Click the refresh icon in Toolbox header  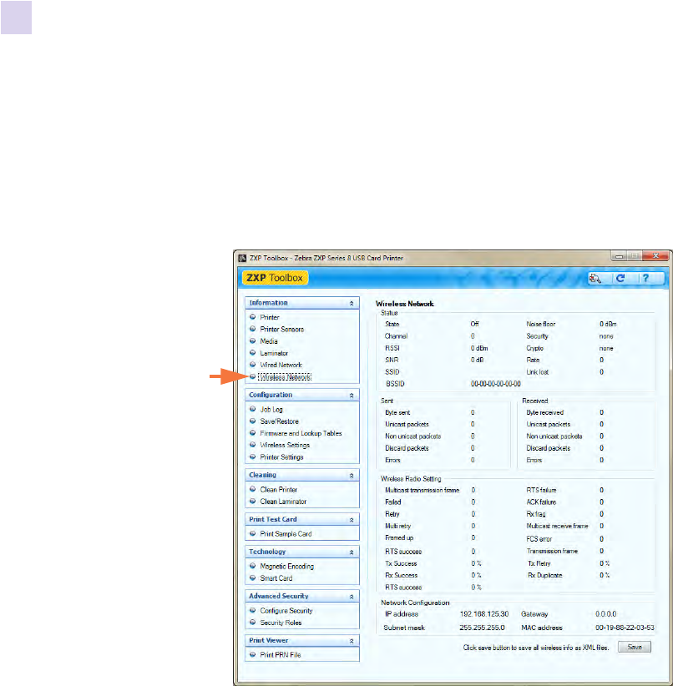pos(620,278)
